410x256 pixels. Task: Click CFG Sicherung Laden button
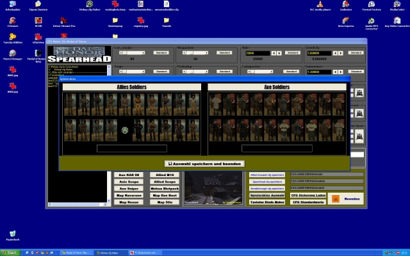(308, 195)
